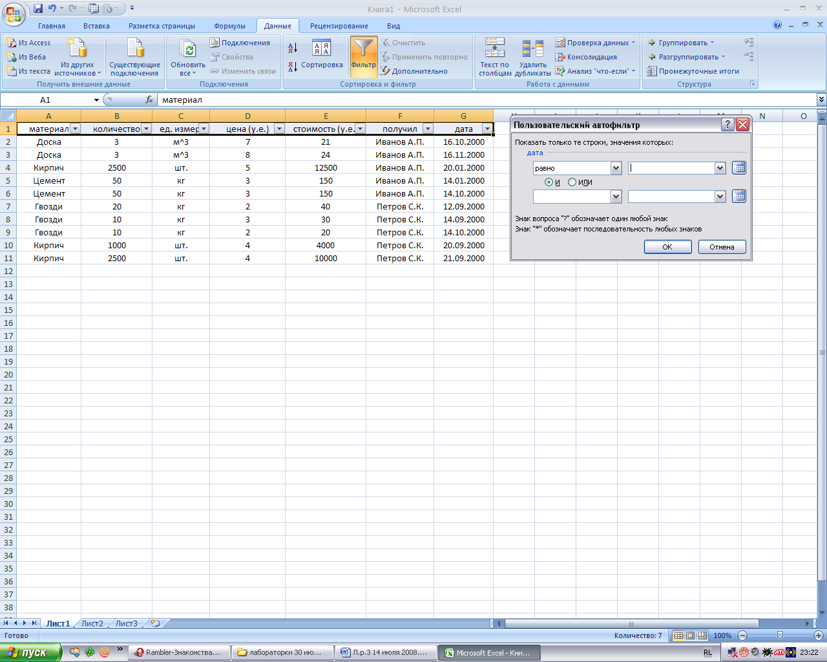Click dialog help question button
Screen dimensions: 827x662
point(728,125)
